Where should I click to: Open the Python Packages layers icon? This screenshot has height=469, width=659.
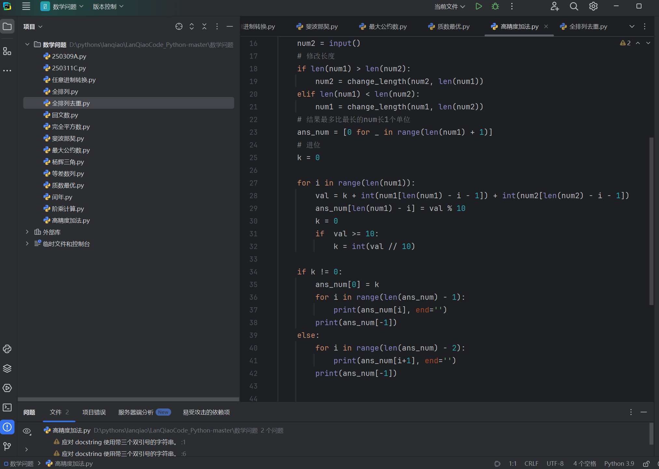coord(7,368)
